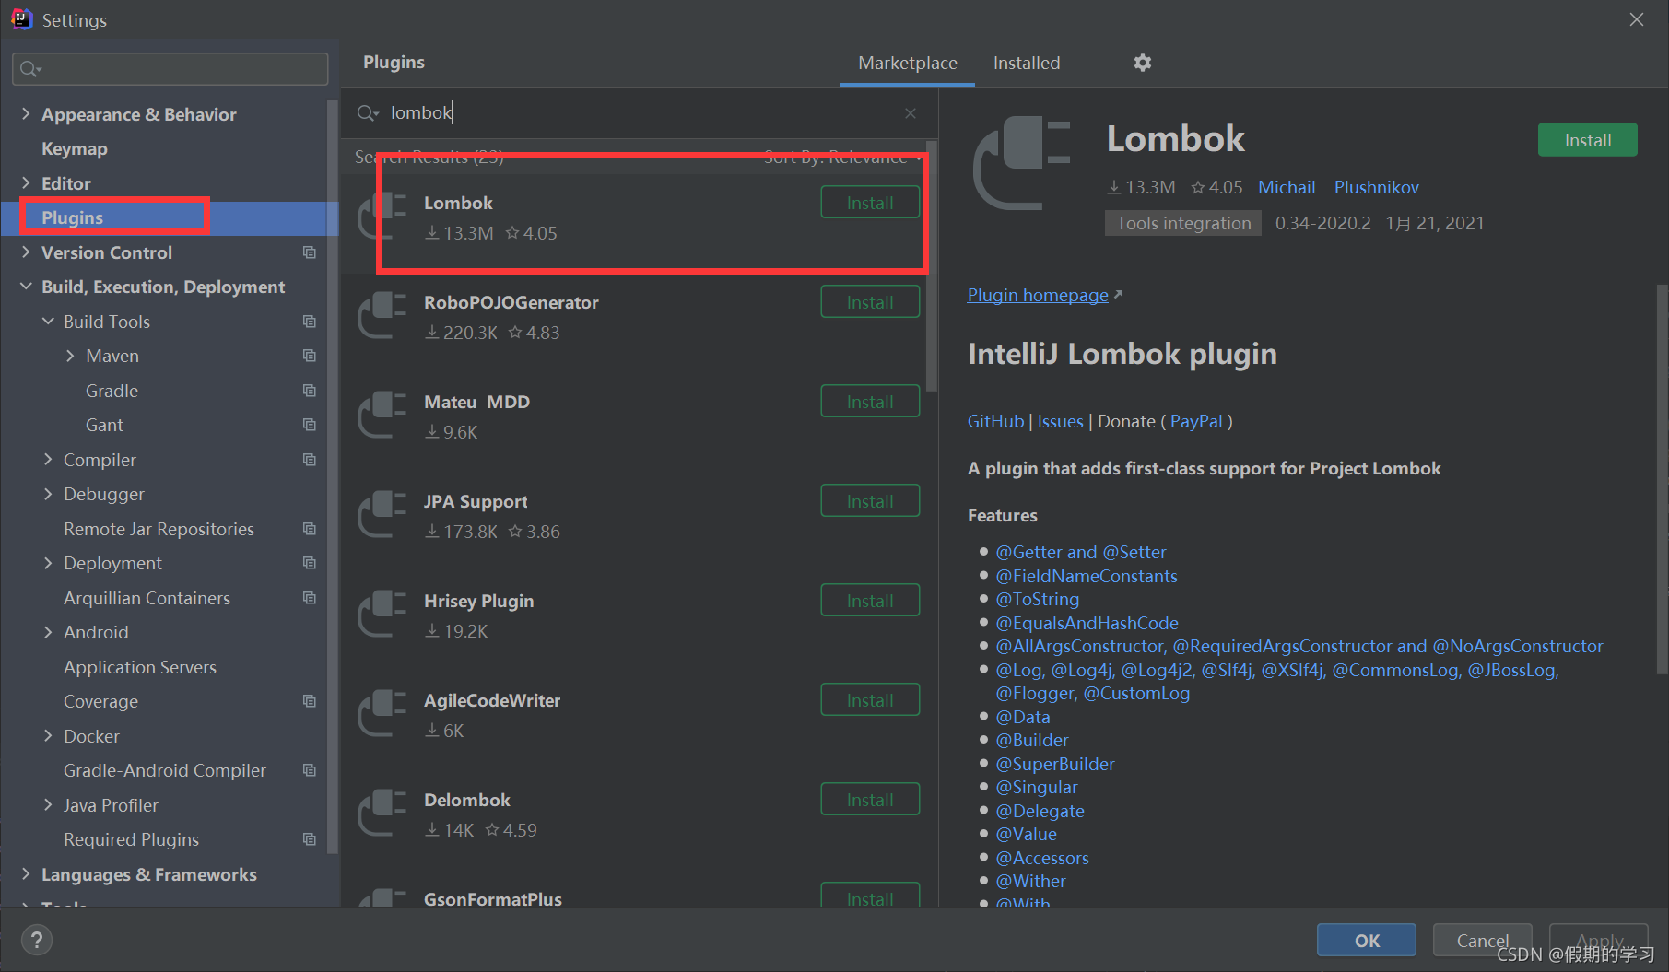Clear the lombok search text with the X icon
Image resolution: width=1669 pixels, height=972 pixels.
click(x=911, y=113)
